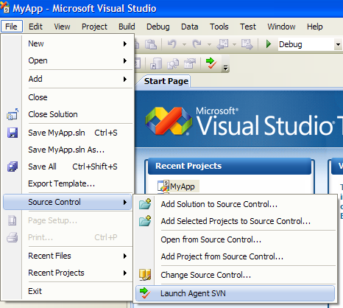
Task: Click the Navigate Forward icon
Action: click(247, 44)
